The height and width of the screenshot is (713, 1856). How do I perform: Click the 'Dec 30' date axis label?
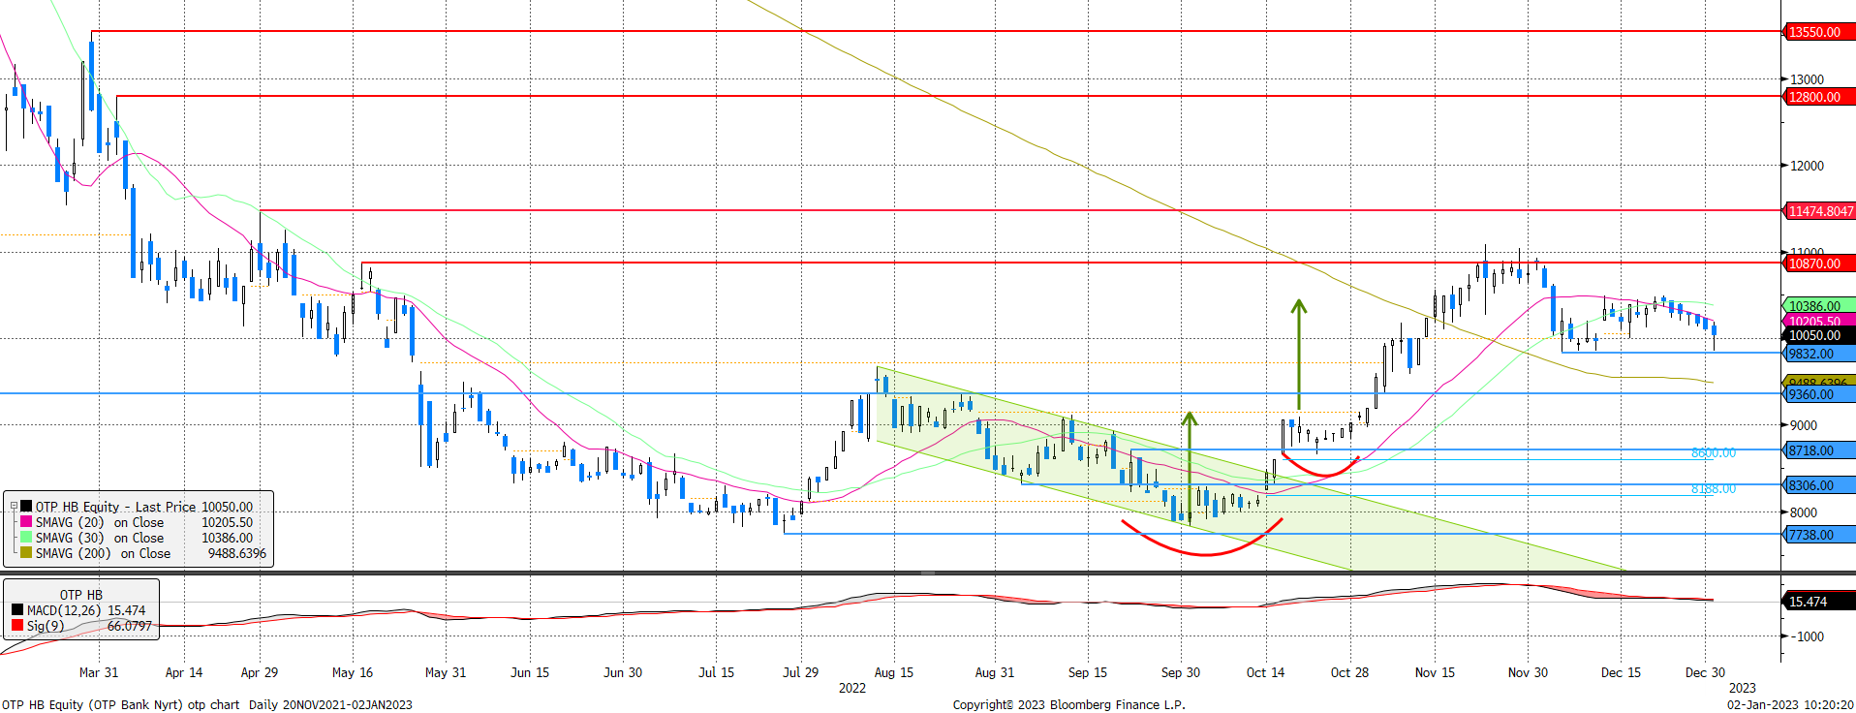point(1705,672)
